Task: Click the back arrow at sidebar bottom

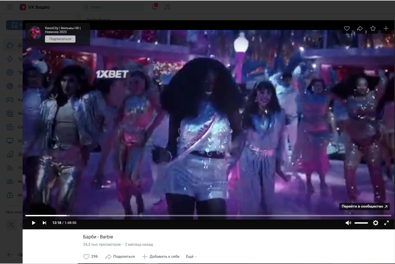Action: (x=10, y=255)
